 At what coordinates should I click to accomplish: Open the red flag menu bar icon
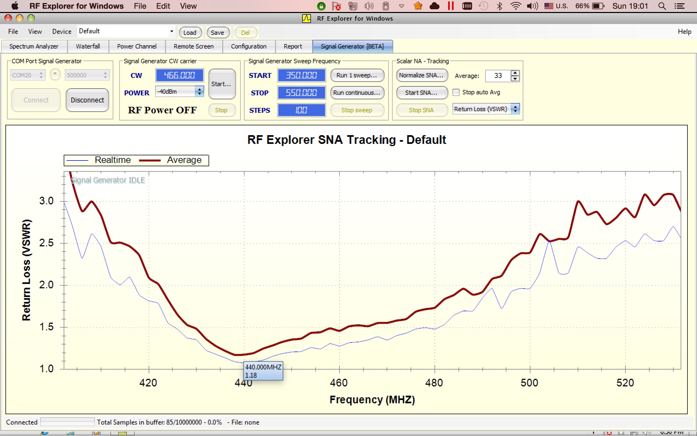click(x=337, y=6)
